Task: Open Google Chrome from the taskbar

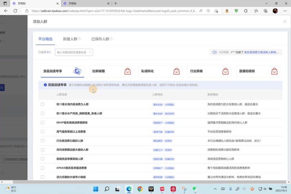Action: [140, 189]
